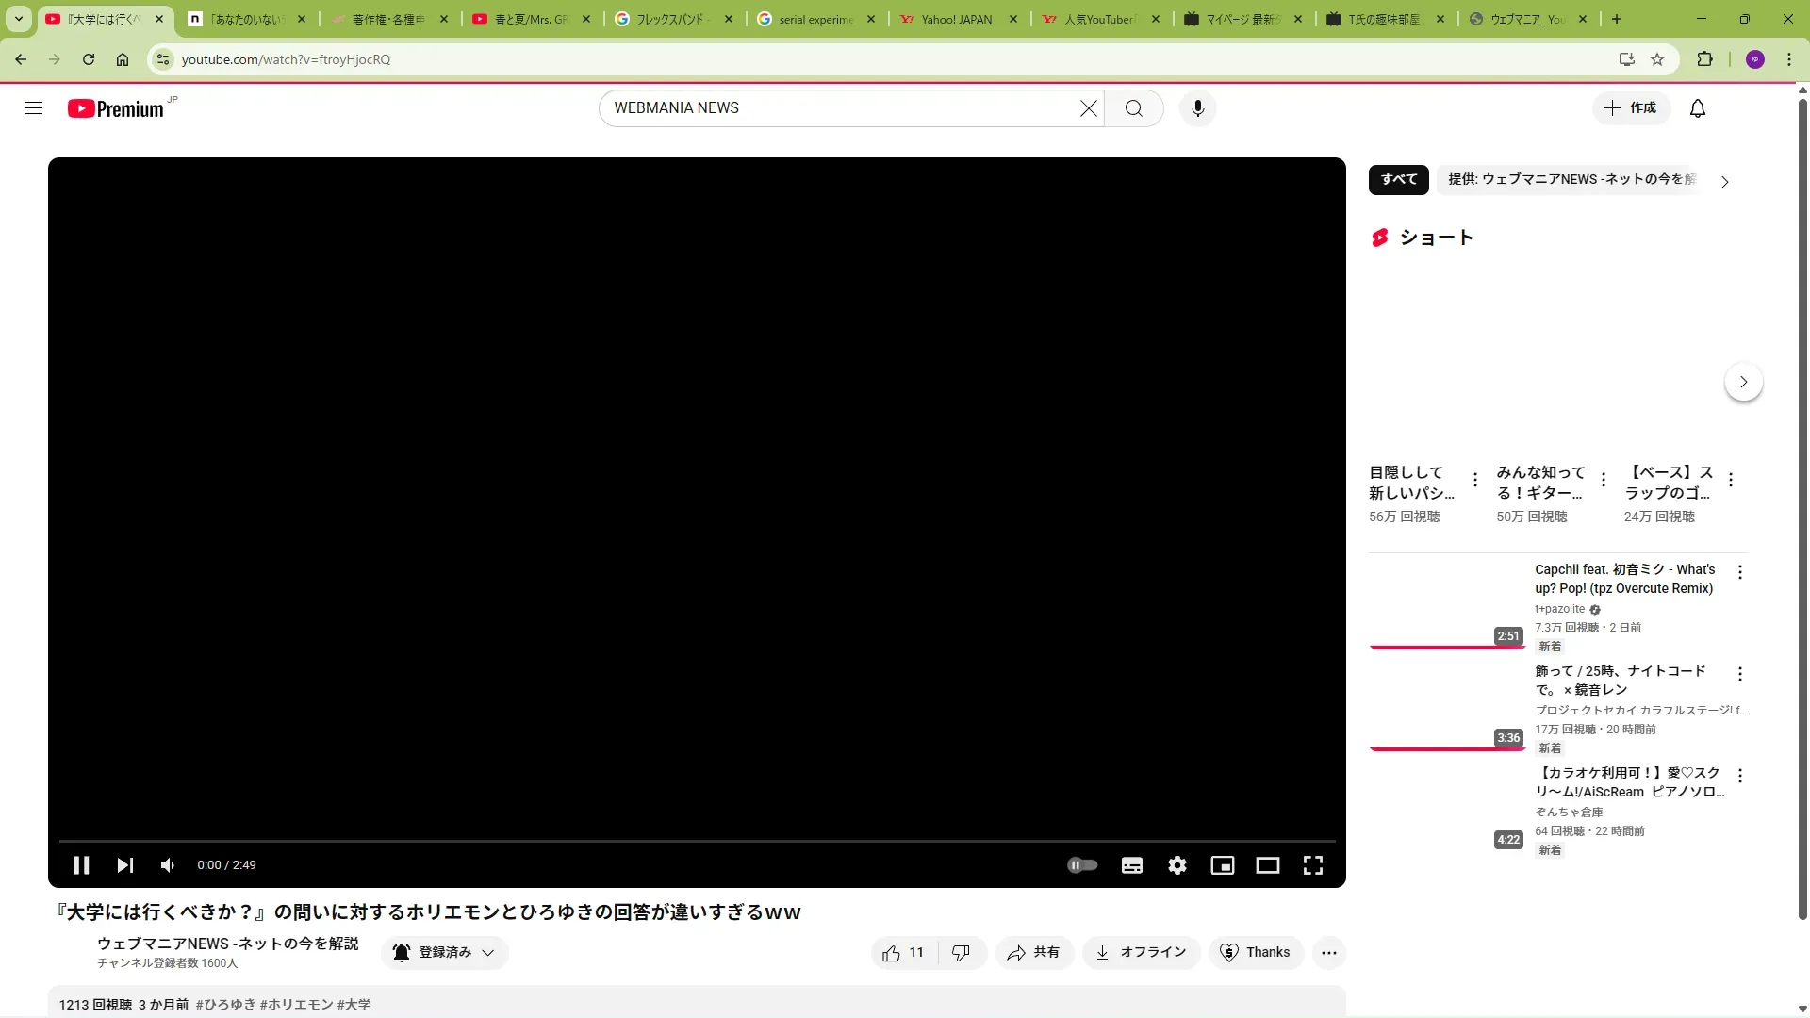
Task: Open player settings gear
Action: tap(1176, 865)
